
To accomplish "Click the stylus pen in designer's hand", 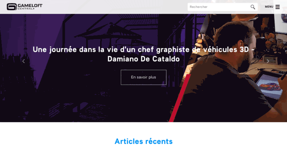I will pyautogui.click(x=284, y=75).
